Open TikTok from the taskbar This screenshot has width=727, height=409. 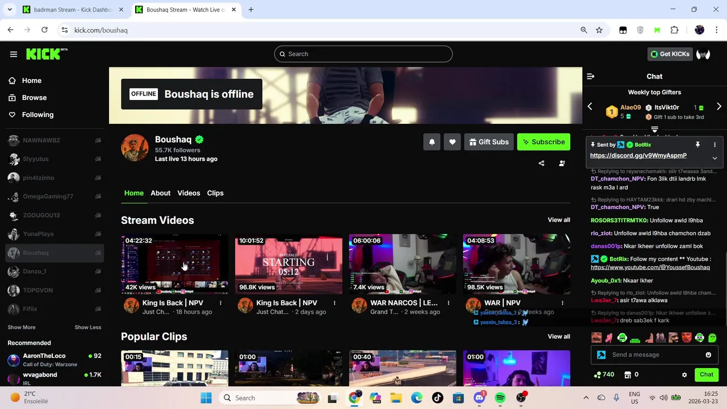[x=437, y=398]
